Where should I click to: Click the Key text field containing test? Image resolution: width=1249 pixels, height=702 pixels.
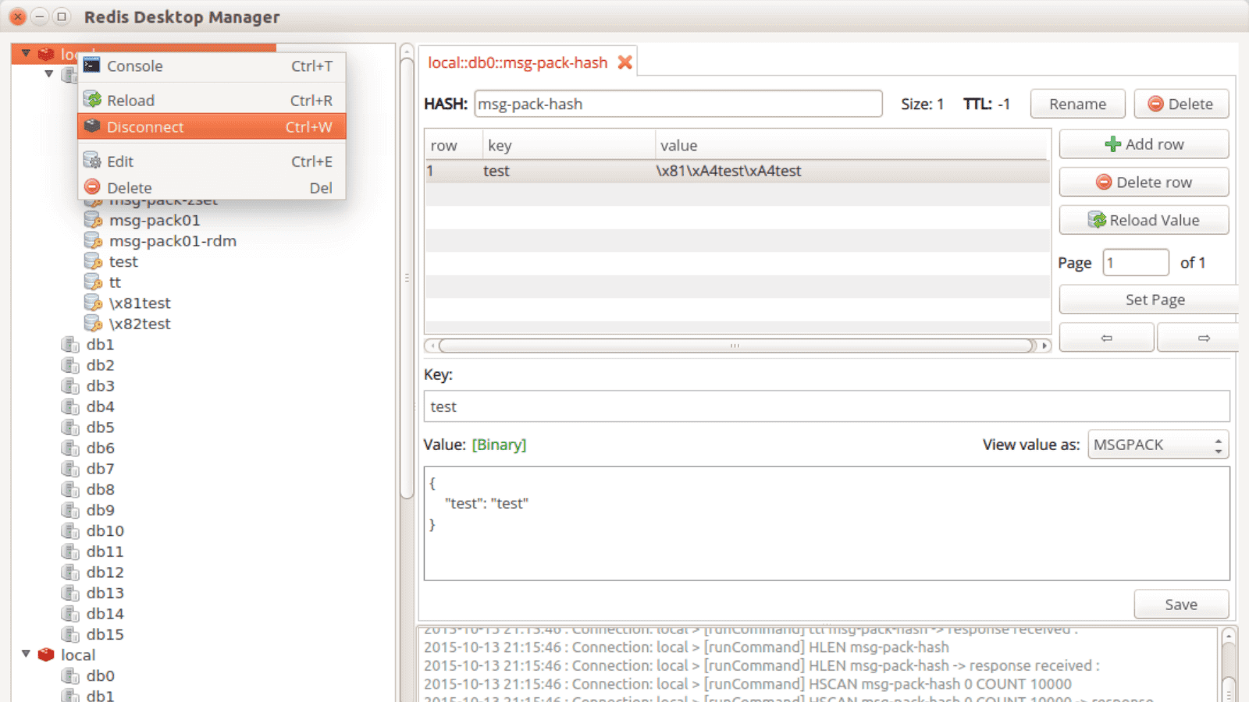click(x=827, y=406)
